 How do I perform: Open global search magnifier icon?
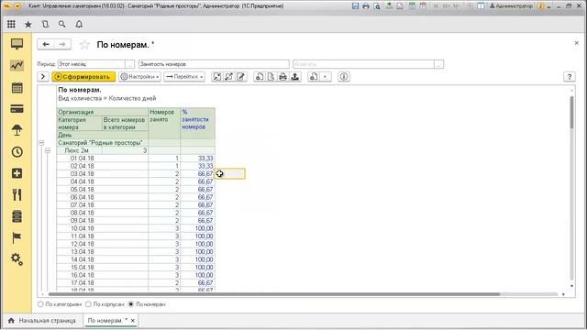pyautogui.click(x=62, y=25)
